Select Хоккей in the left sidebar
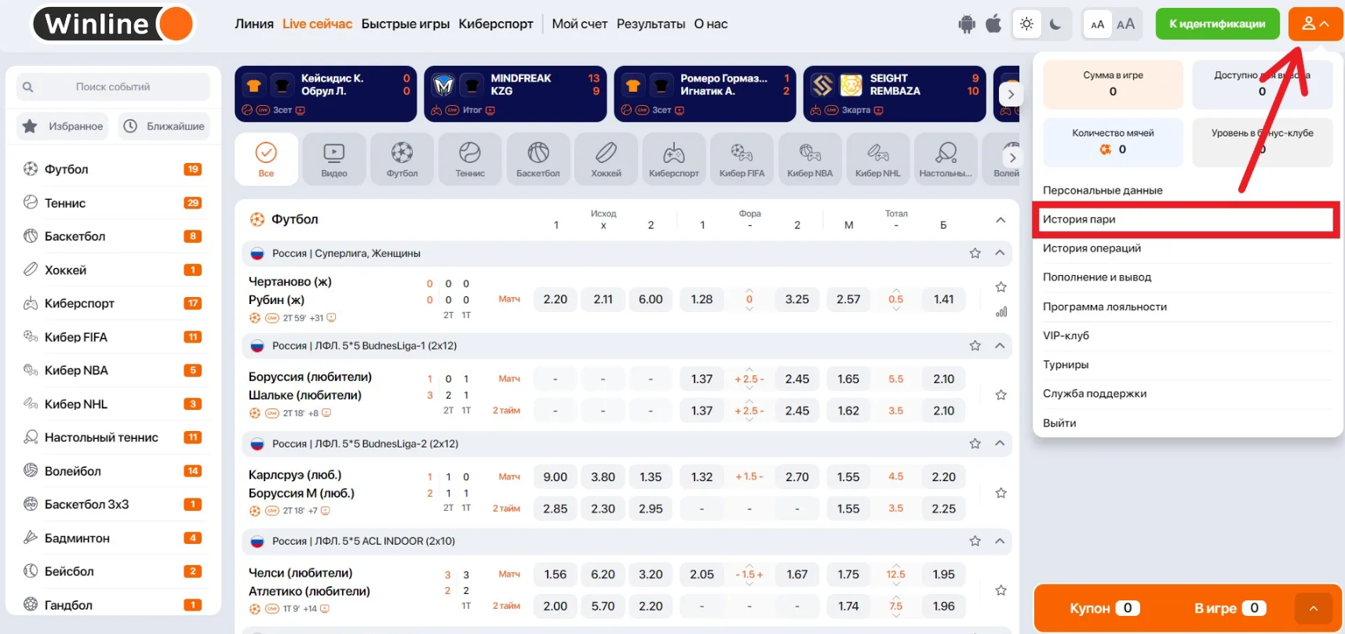This screenshot has width=1345, height=634. point(113,270)
